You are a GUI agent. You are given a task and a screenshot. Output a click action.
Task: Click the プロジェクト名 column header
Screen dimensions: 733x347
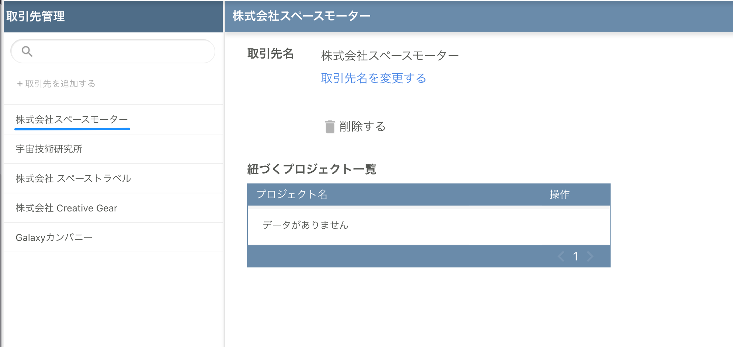(293, 194)
